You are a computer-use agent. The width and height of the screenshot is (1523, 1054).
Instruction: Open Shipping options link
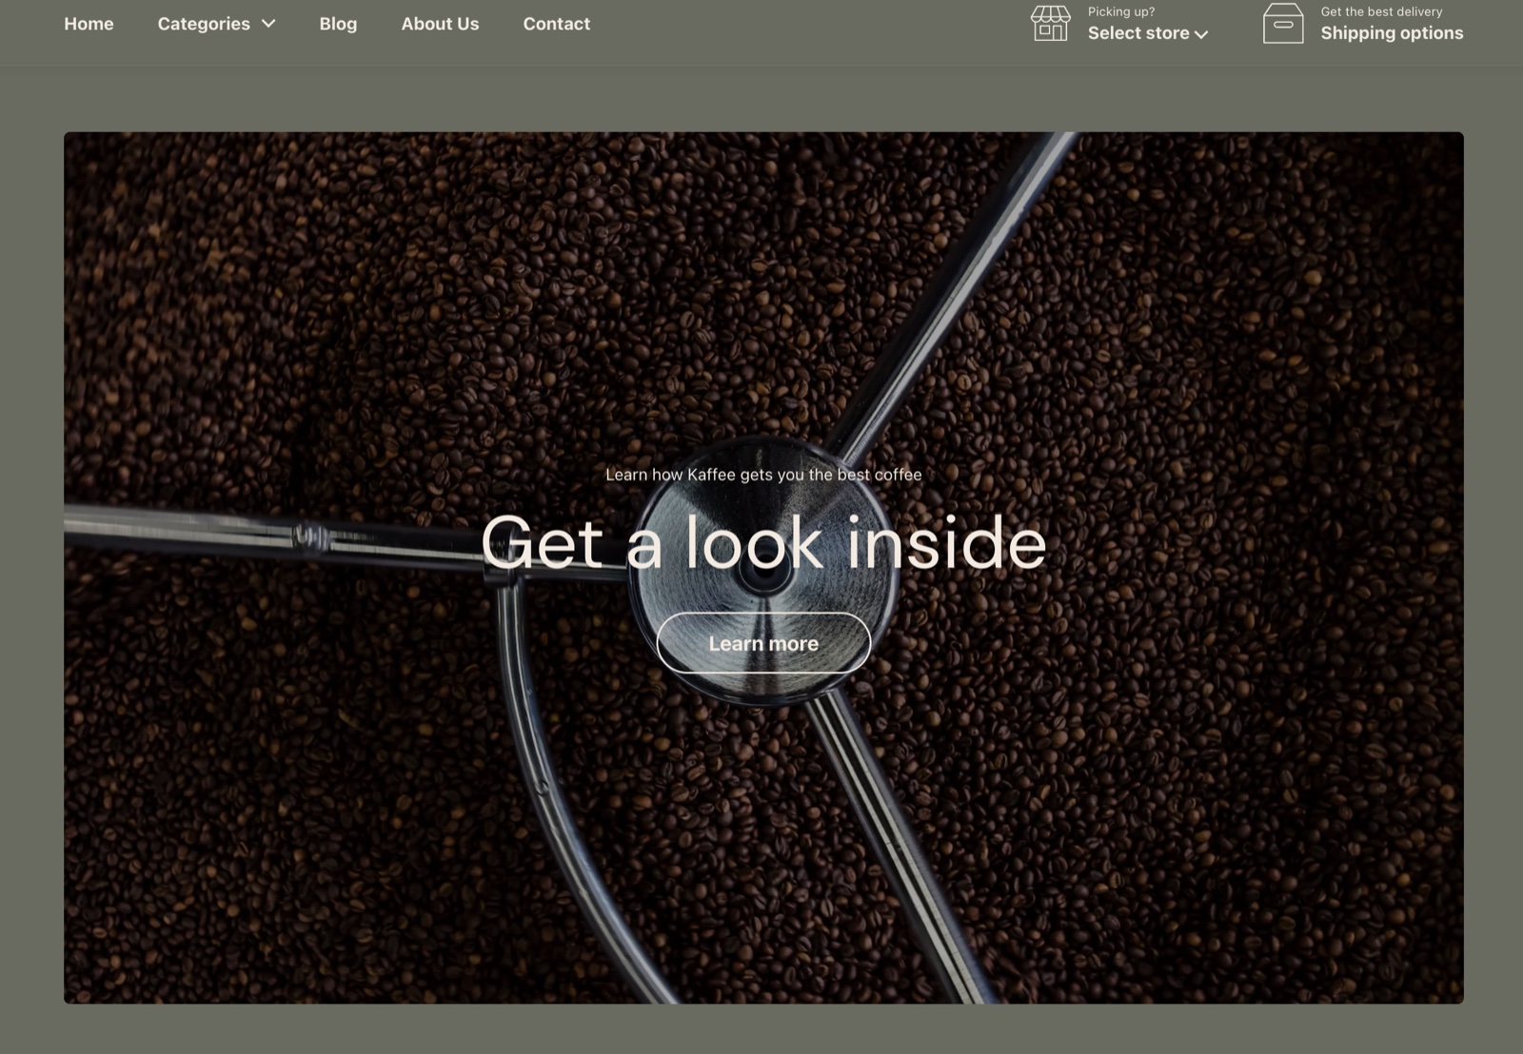pyautogui.click(x=1392, y=33)
